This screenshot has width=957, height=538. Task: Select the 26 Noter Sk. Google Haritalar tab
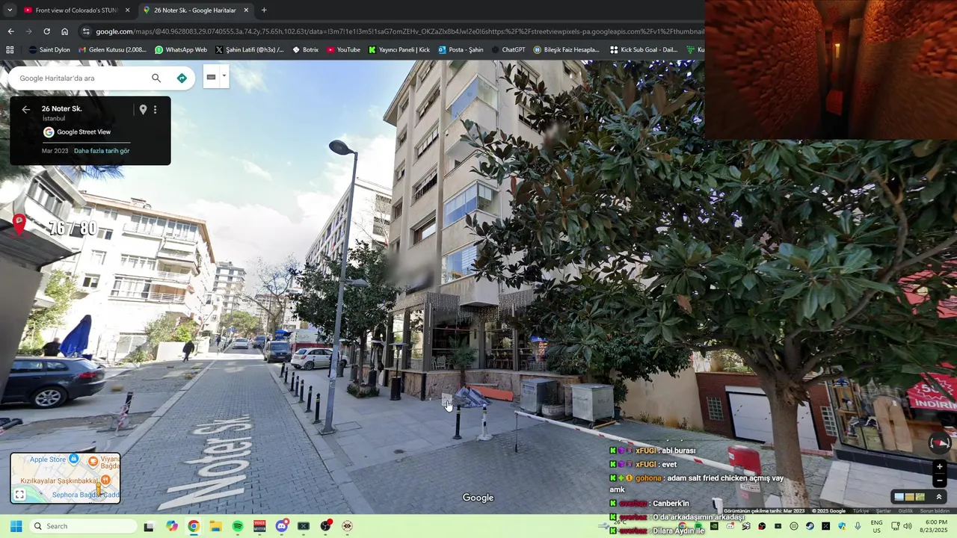click(x=194, y=10)
